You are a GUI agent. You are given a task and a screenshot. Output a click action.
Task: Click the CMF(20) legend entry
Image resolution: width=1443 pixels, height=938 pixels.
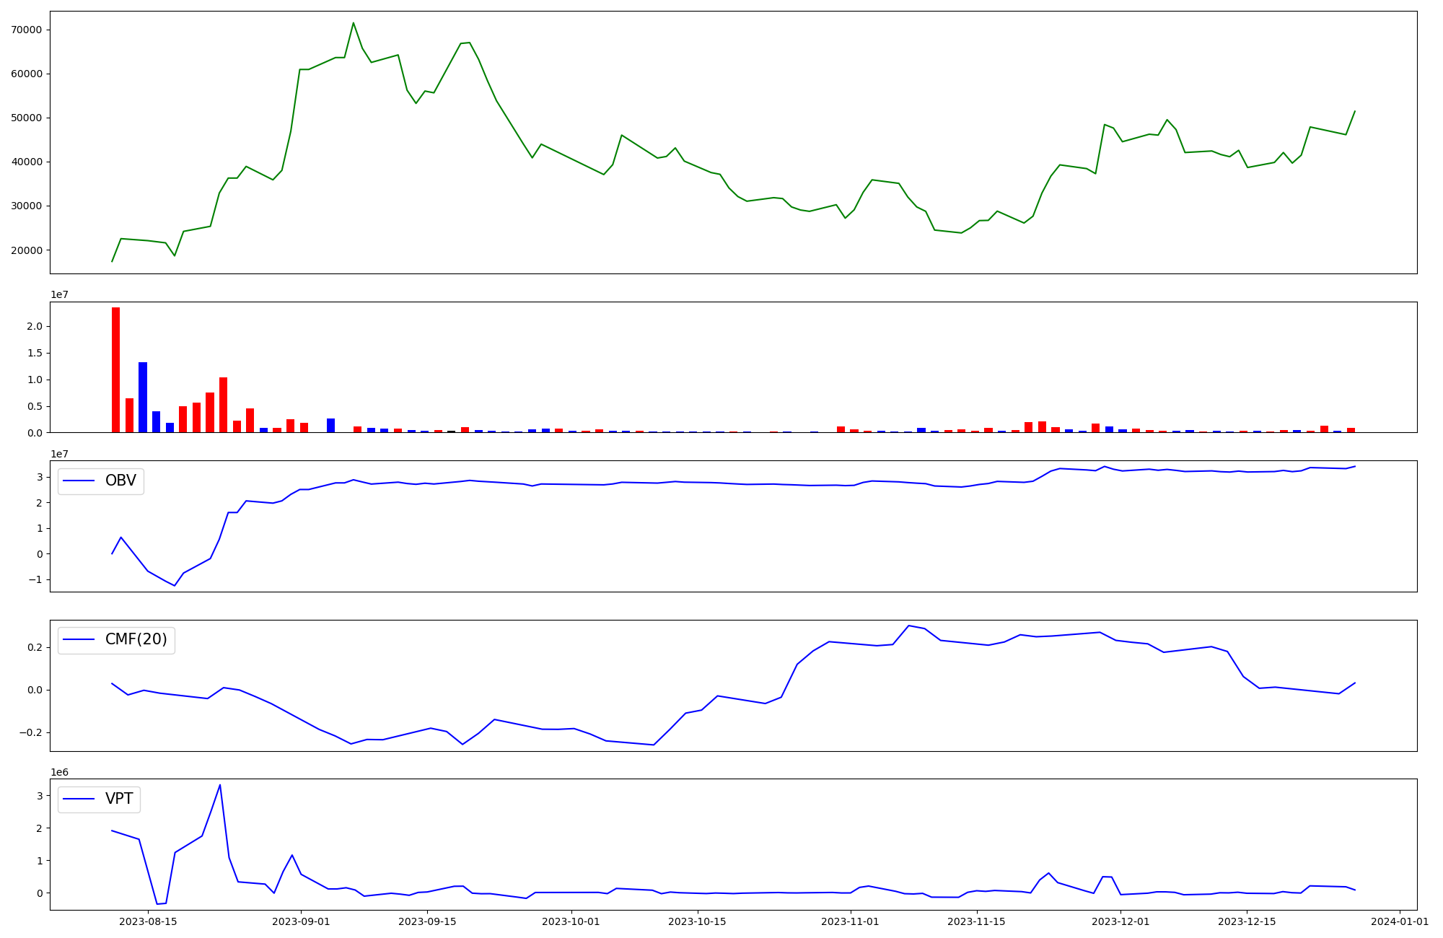coord(136,639)
